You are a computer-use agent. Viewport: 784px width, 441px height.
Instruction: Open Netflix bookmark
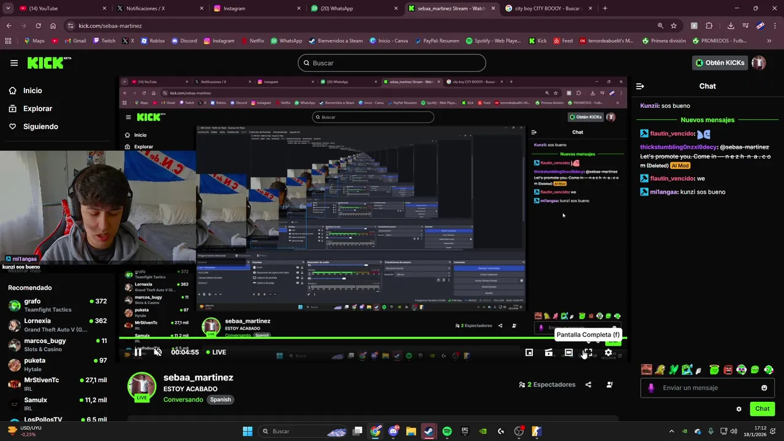(252, 41)
